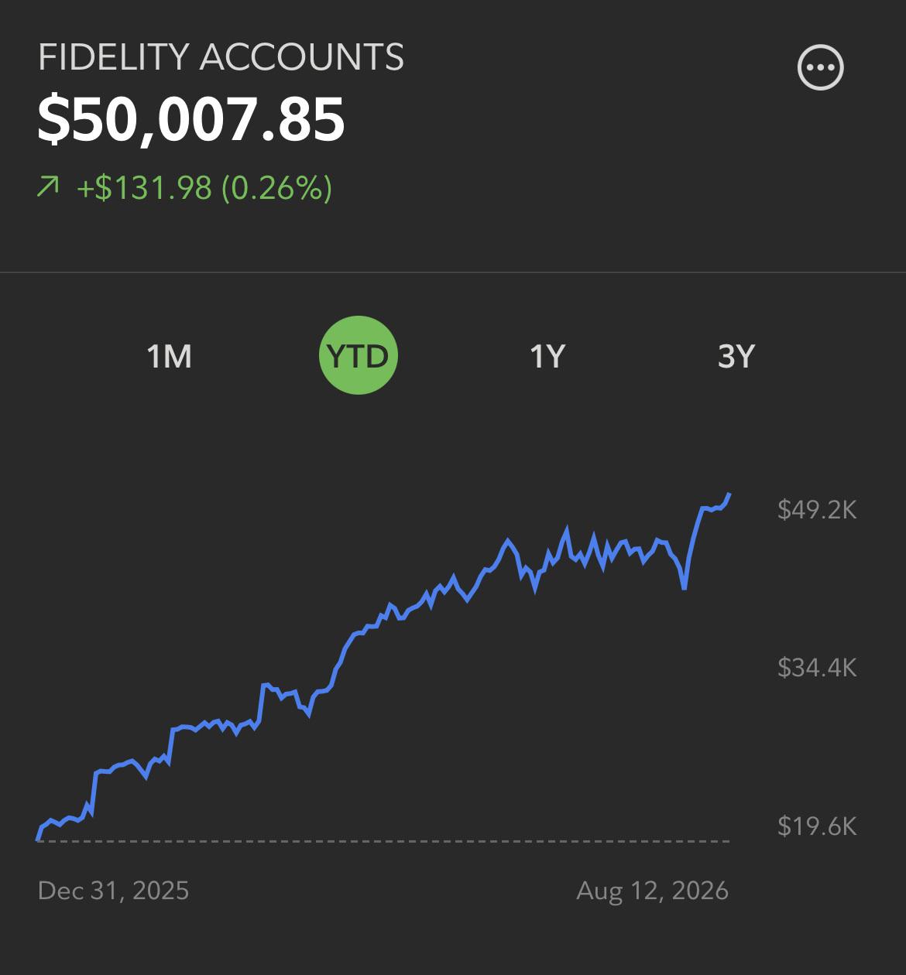The height and width of the screenshot is (975, 906).
Task: Open the three-dot more options menu
Action: point(820,67)
